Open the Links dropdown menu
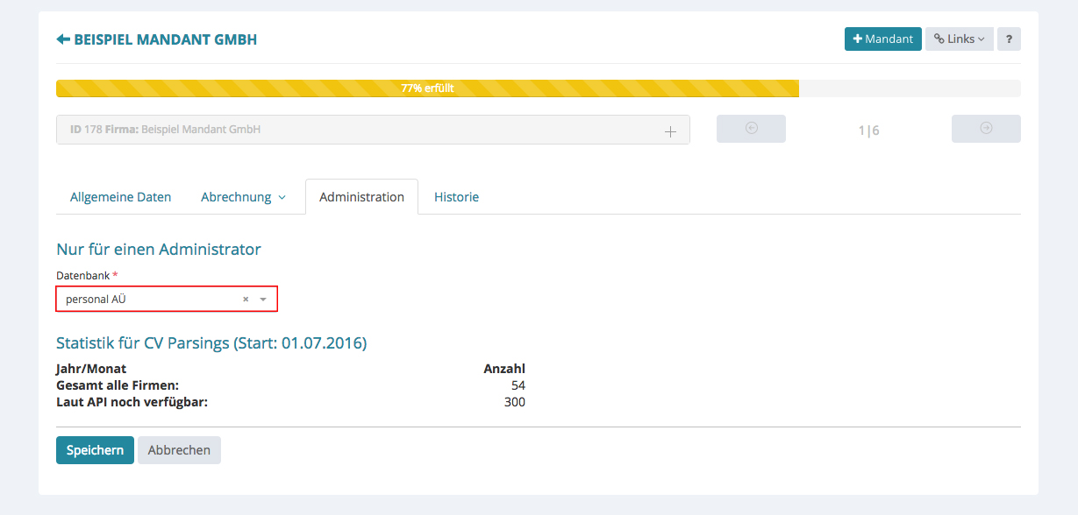 959,39
